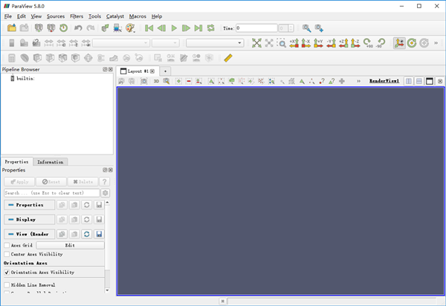Screen dimensions: 446x306
Task: Click the Reset camera icon
Action: (256, 43)
